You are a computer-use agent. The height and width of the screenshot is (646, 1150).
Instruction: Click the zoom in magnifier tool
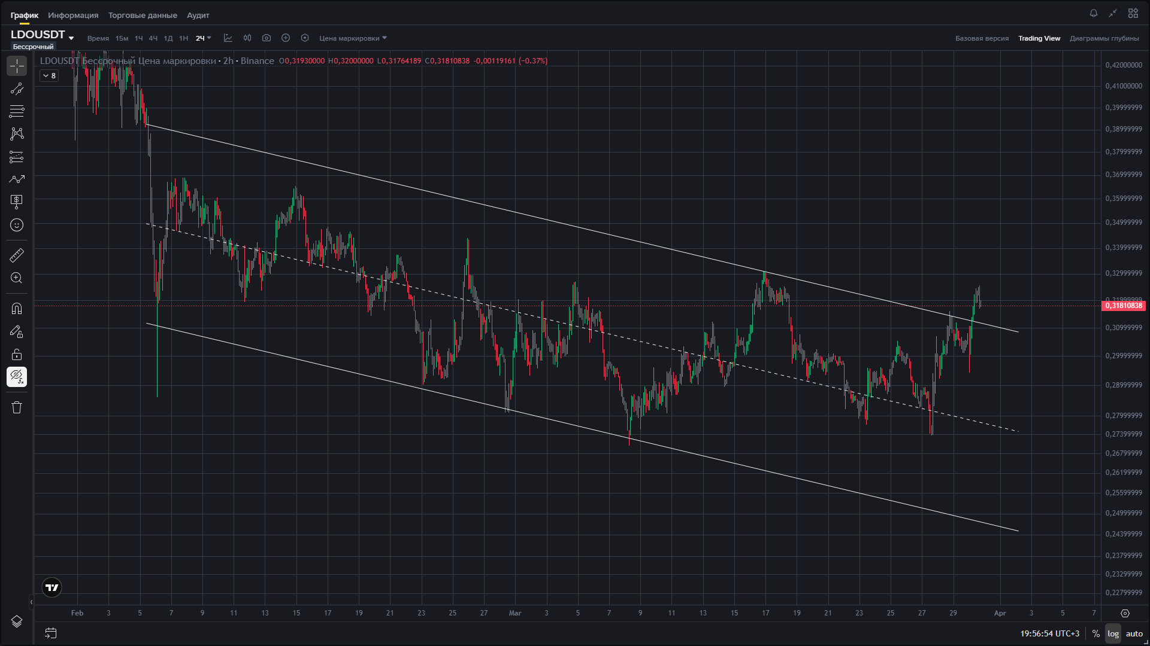tap(17, 278)
